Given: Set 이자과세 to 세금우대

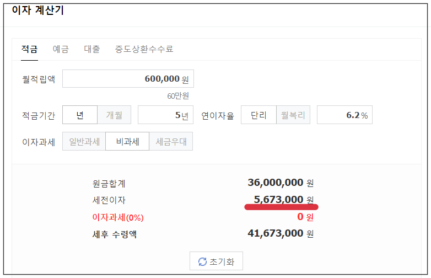Looking at the screenshot, I should 171,141.
